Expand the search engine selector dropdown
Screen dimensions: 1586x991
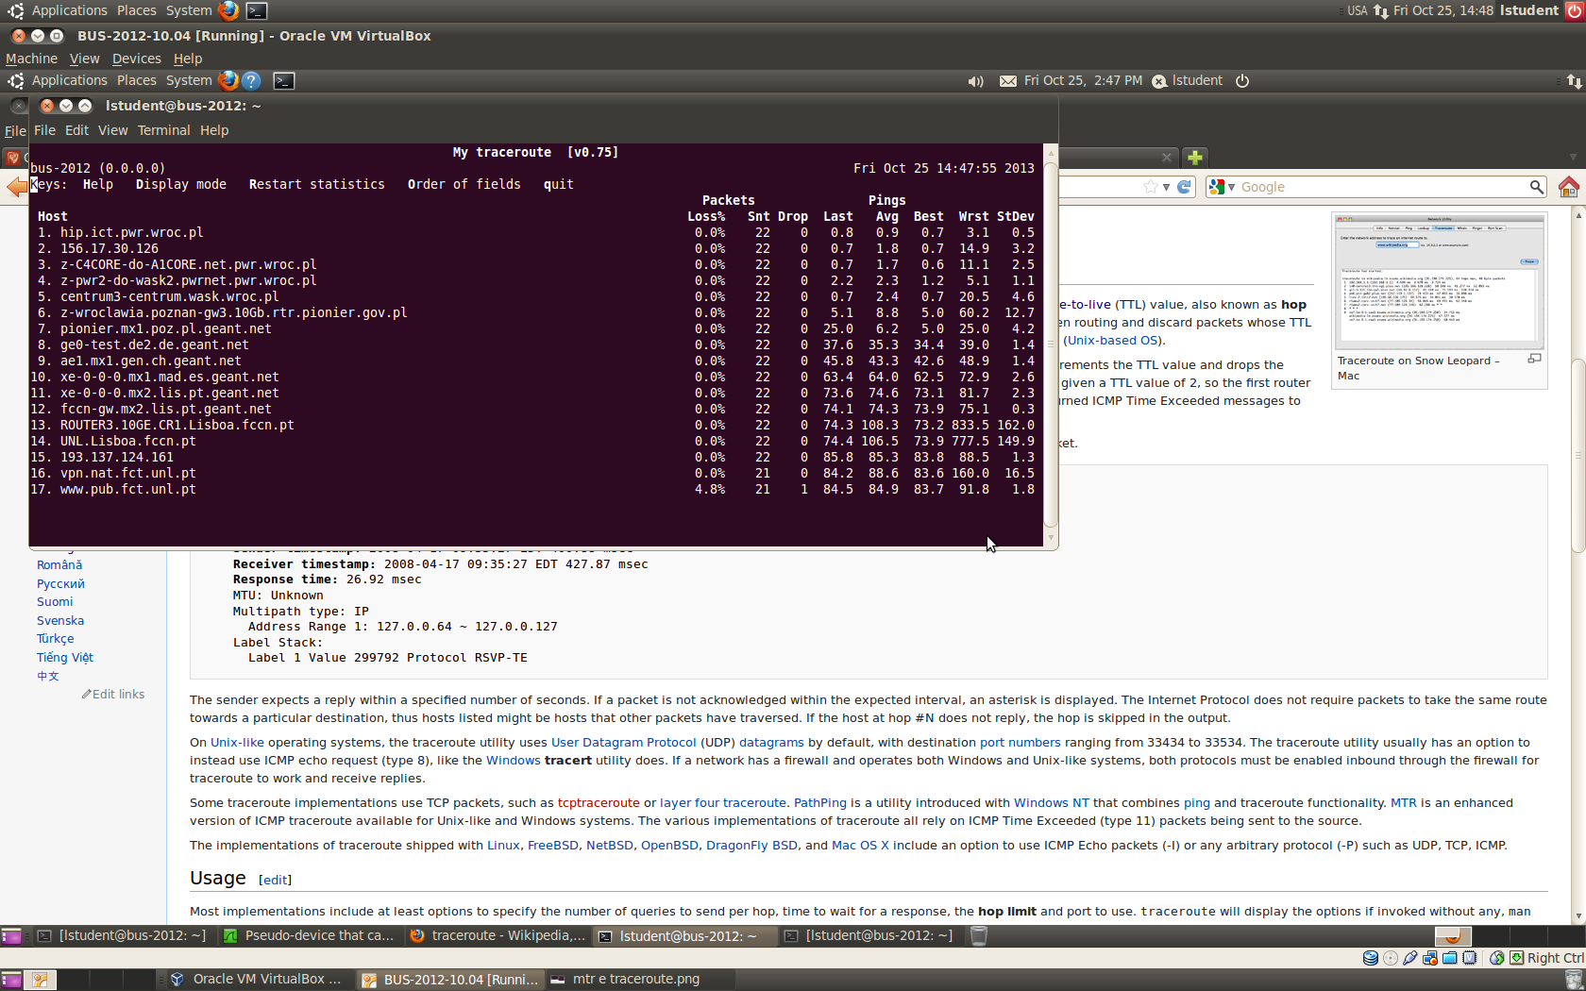click(x=1231, y=187)
